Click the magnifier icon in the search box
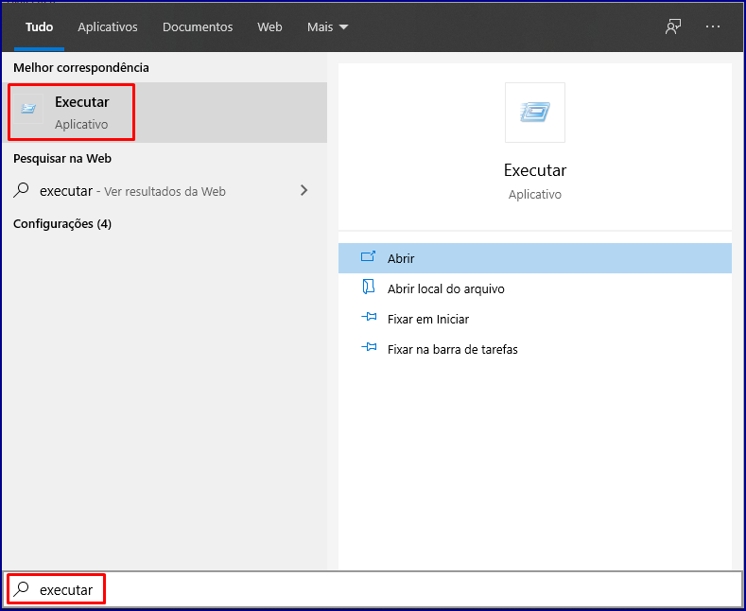 tap(22, 589)
